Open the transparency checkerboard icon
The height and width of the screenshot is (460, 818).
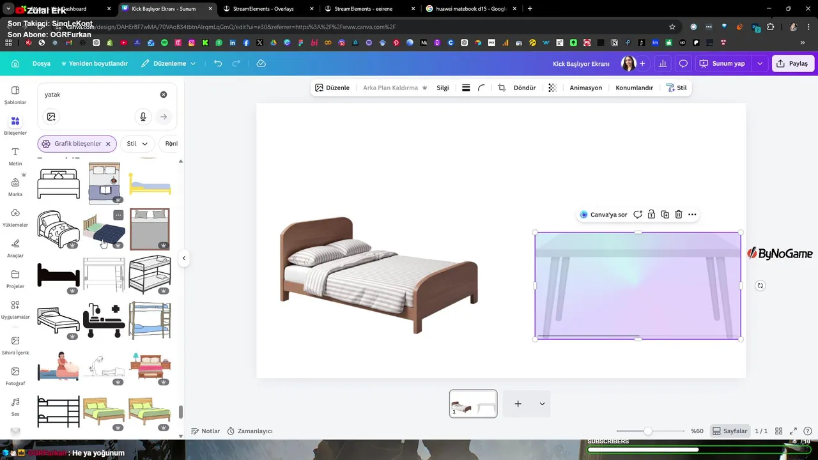tap(553, 88)
